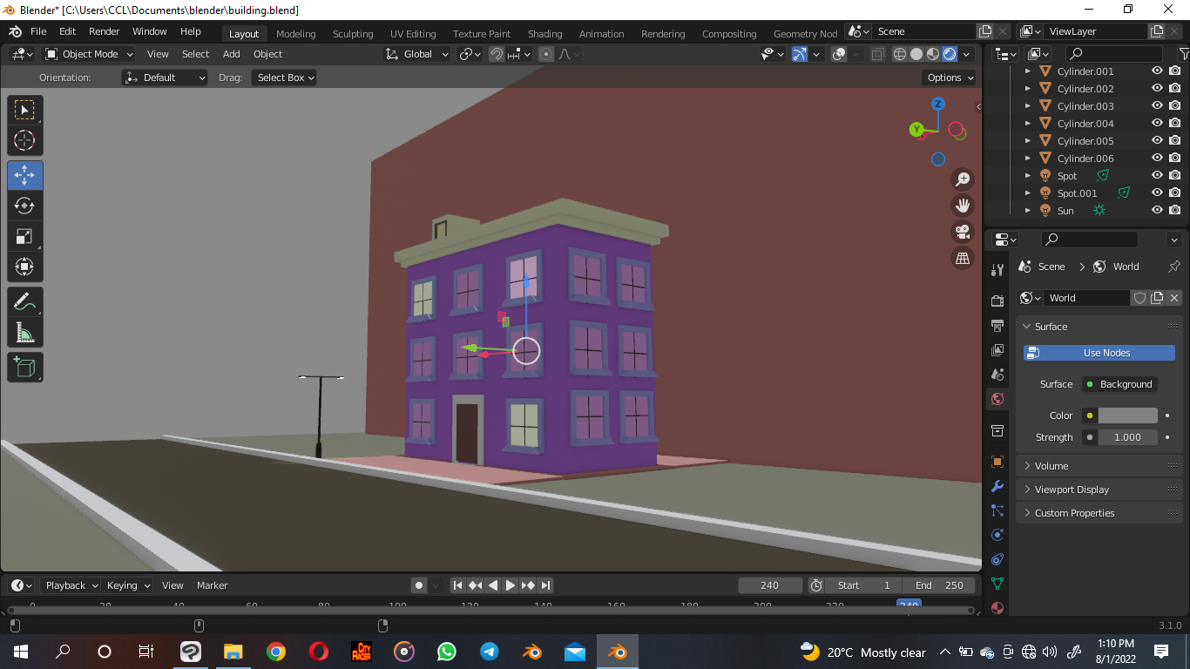
Task: Open Render properties tab
Action: point(997,301)
